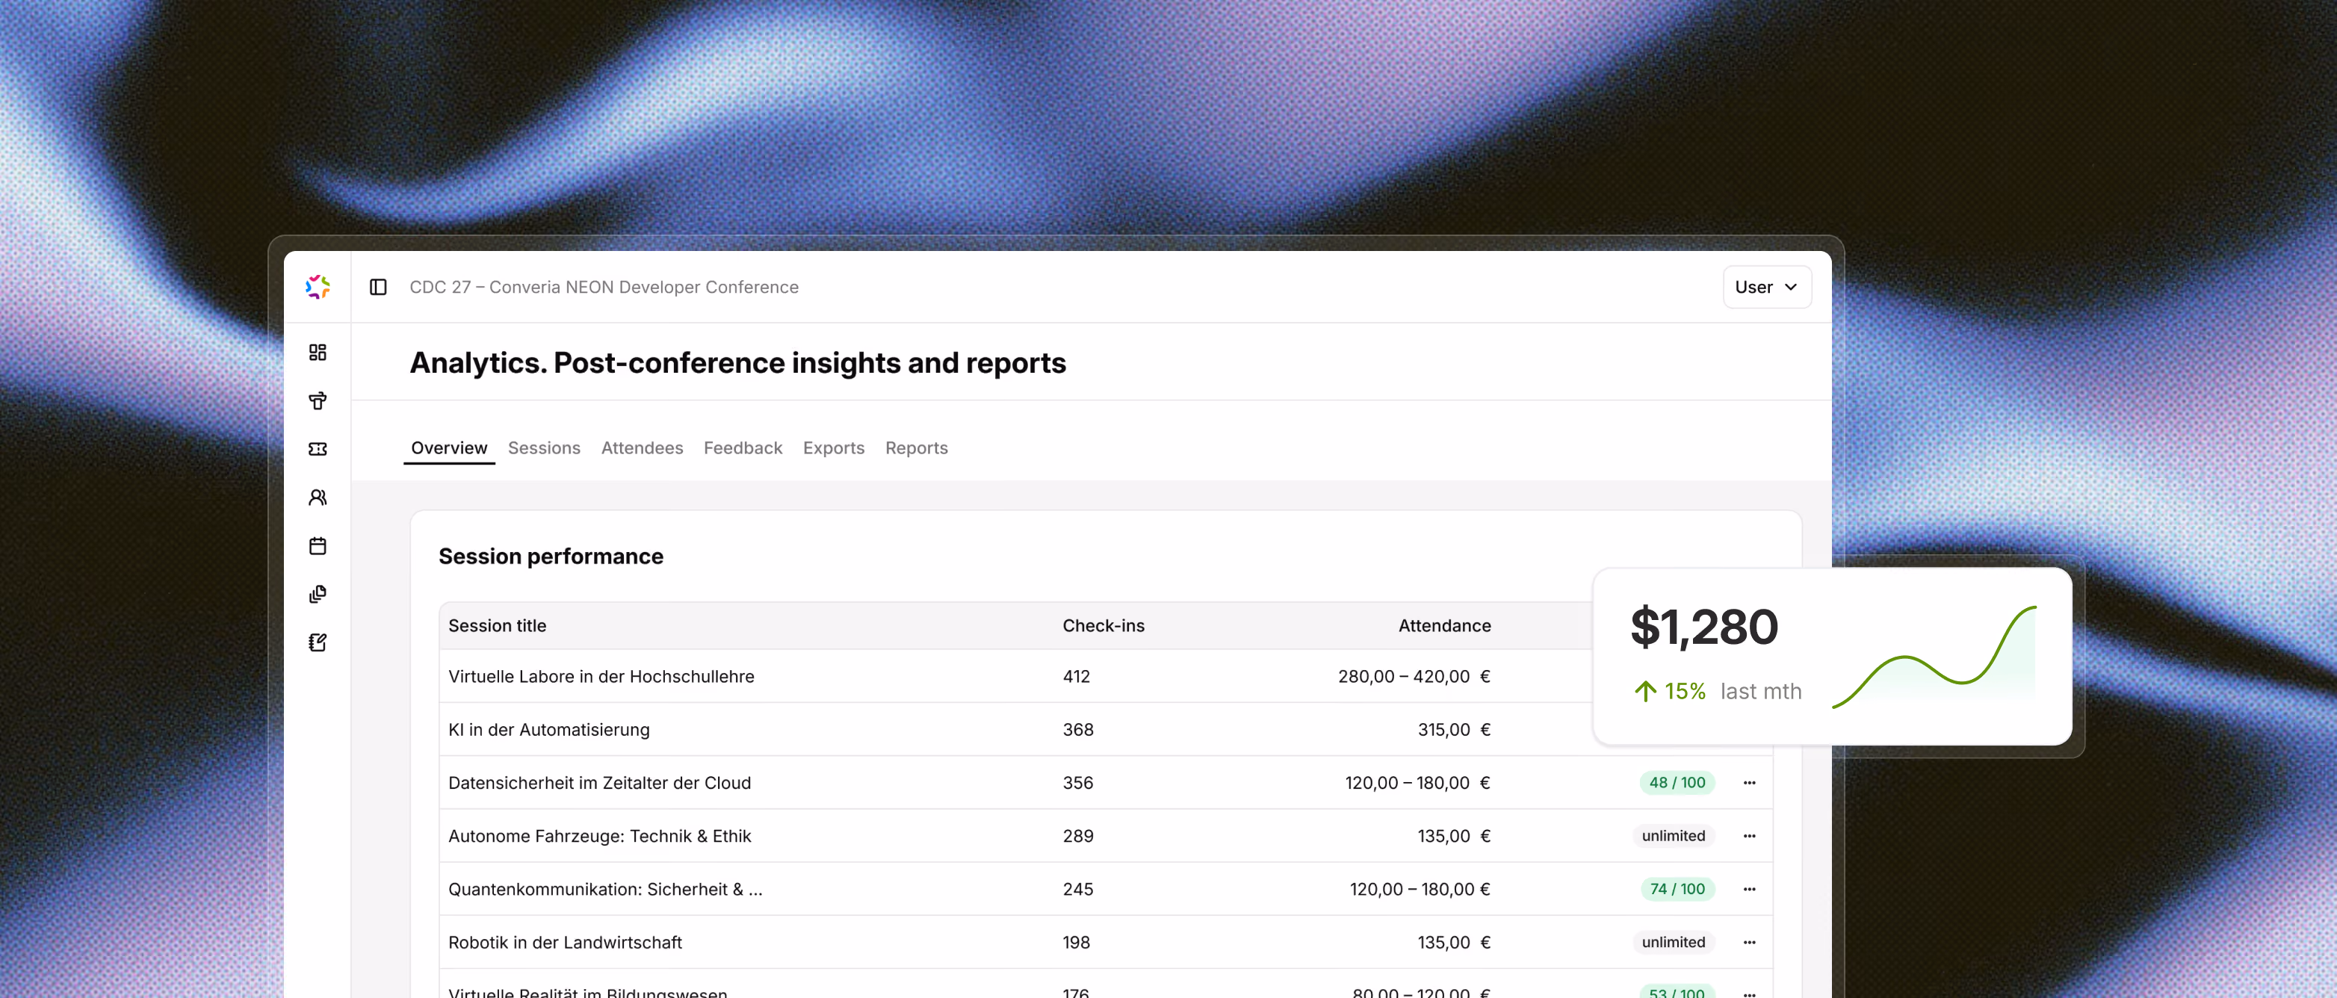
Task: Click check-ins value 356
Action: 1078,783
